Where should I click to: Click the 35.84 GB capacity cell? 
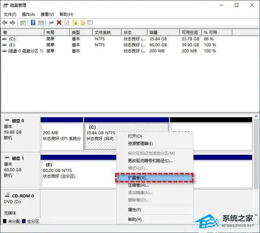click(158, 39)
